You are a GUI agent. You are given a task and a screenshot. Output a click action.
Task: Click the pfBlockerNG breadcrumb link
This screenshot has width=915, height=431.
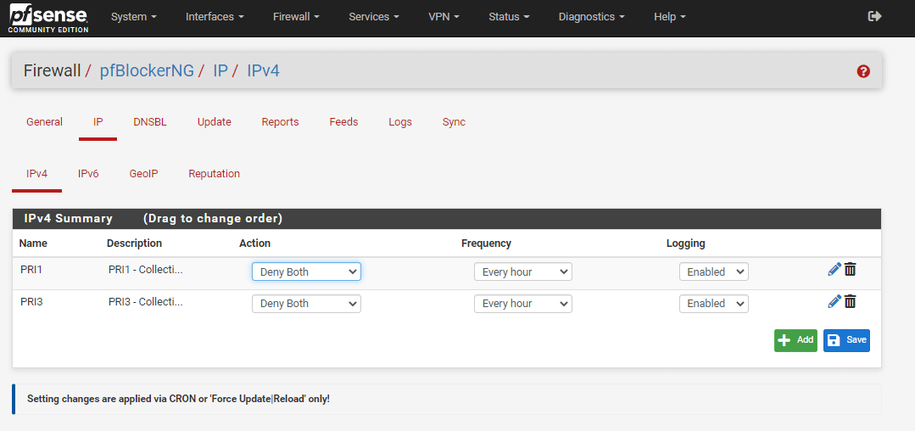[147, 70]
